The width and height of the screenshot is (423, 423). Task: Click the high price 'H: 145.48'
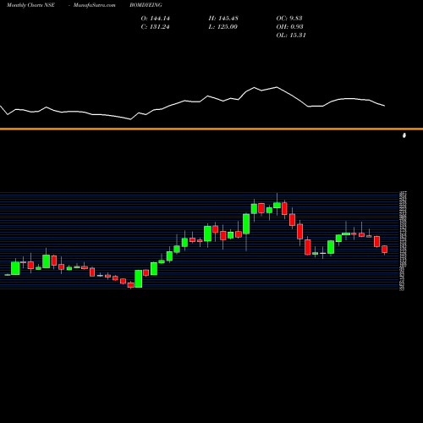[x=223, y=19]
